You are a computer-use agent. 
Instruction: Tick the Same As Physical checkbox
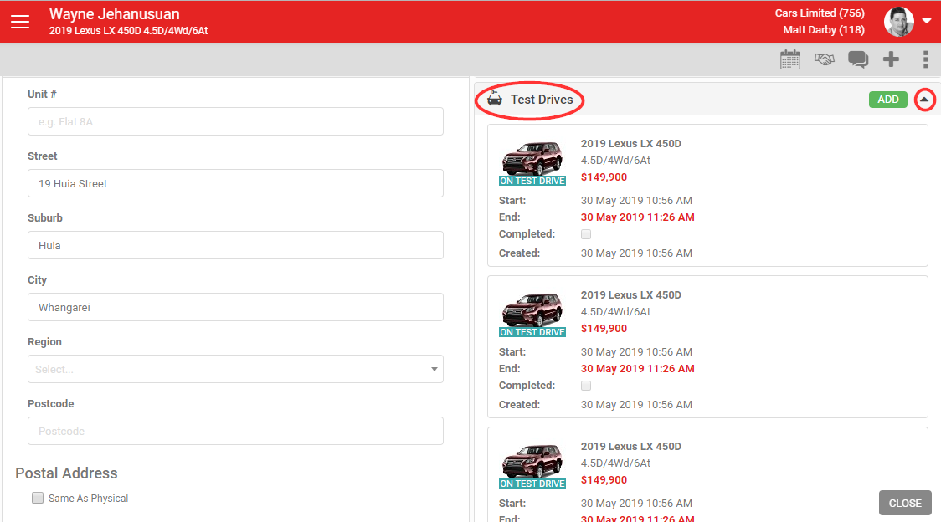click(38, 498)
